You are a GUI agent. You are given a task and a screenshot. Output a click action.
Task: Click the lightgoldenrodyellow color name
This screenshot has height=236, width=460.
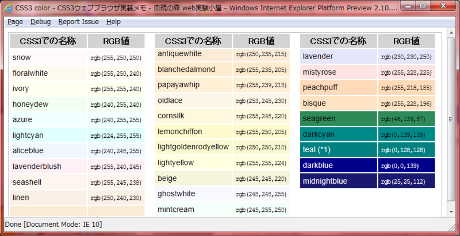click(193, 147)
